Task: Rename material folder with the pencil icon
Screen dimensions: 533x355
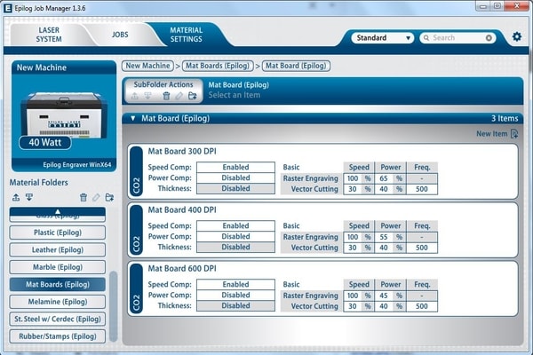Action: point(96,197)
